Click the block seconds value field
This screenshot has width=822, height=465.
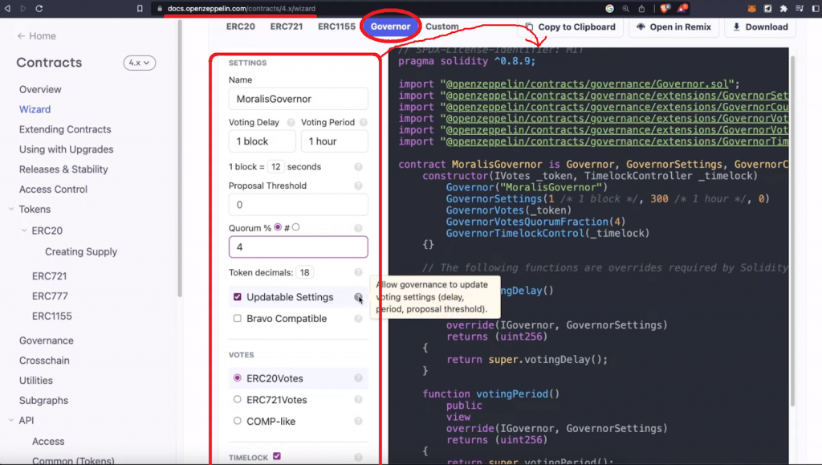pos(276,167)
